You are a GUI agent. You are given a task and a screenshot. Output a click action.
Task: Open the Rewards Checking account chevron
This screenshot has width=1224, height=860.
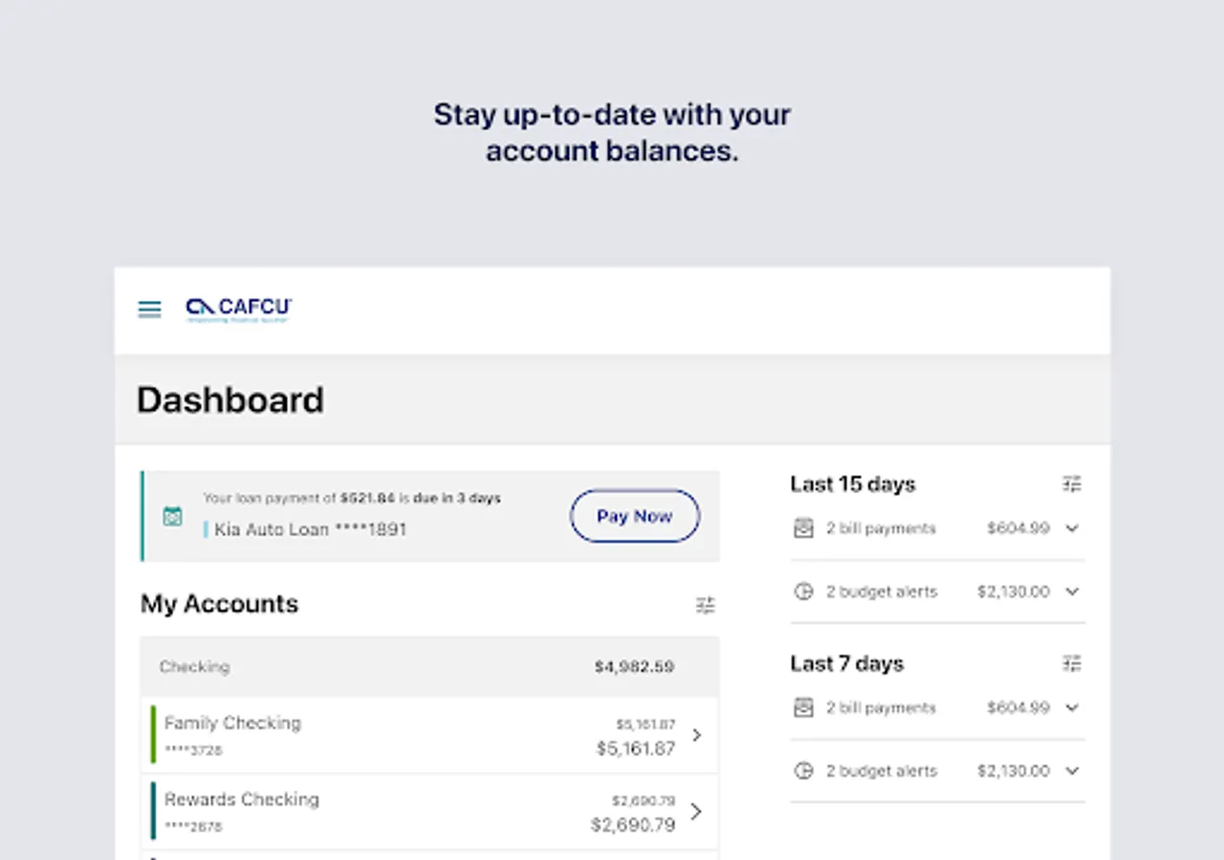[x=697, y=811]
